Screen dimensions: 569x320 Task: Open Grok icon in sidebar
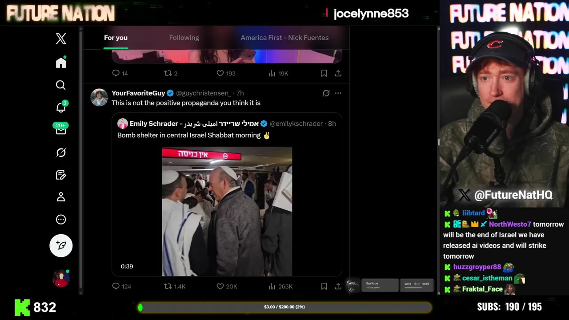(x=61, y=152)
